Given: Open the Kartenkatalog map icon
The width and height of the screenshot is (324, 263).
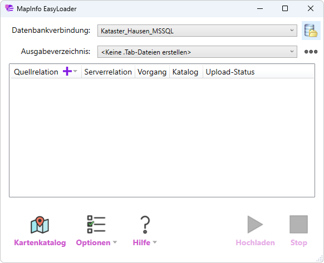Looking at the screenshot, I should (40, 225).
